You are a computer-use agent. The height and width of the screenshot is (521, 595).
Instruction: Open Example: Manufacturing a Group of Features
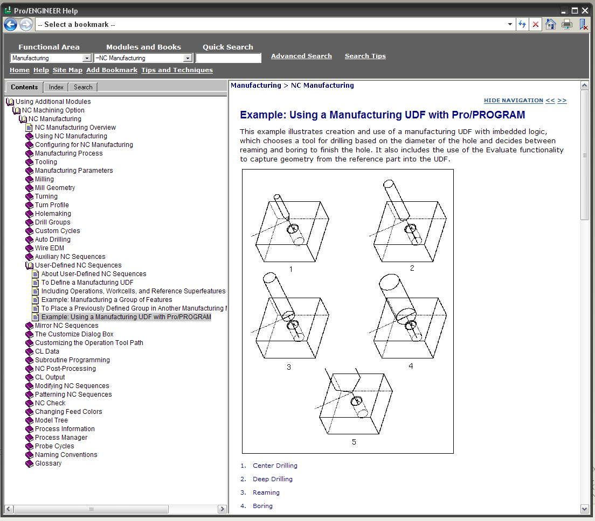pos(107,300)
